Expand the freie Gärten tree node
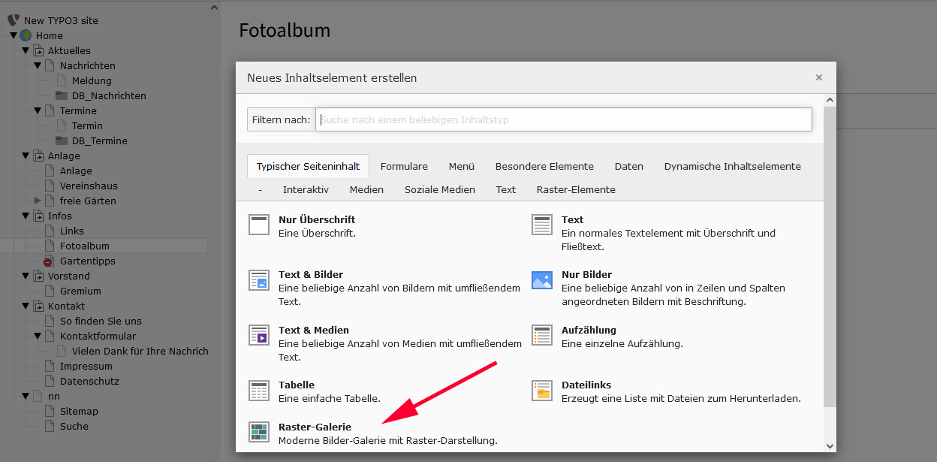Screen dimensions: 937x462 38,201
